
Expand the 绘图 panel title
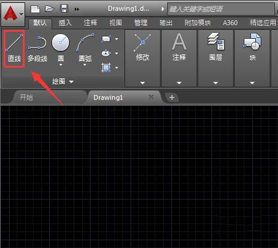click(63, 81)
